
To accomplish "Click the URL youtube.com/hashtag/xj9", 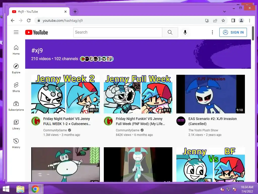I will click(63, 21).
